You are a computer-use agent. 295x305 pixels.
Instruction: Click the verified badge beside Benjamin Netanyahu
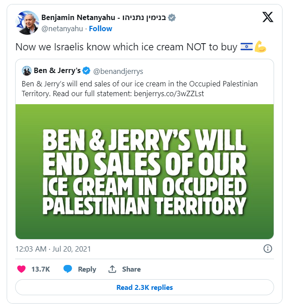pos(172,18)
